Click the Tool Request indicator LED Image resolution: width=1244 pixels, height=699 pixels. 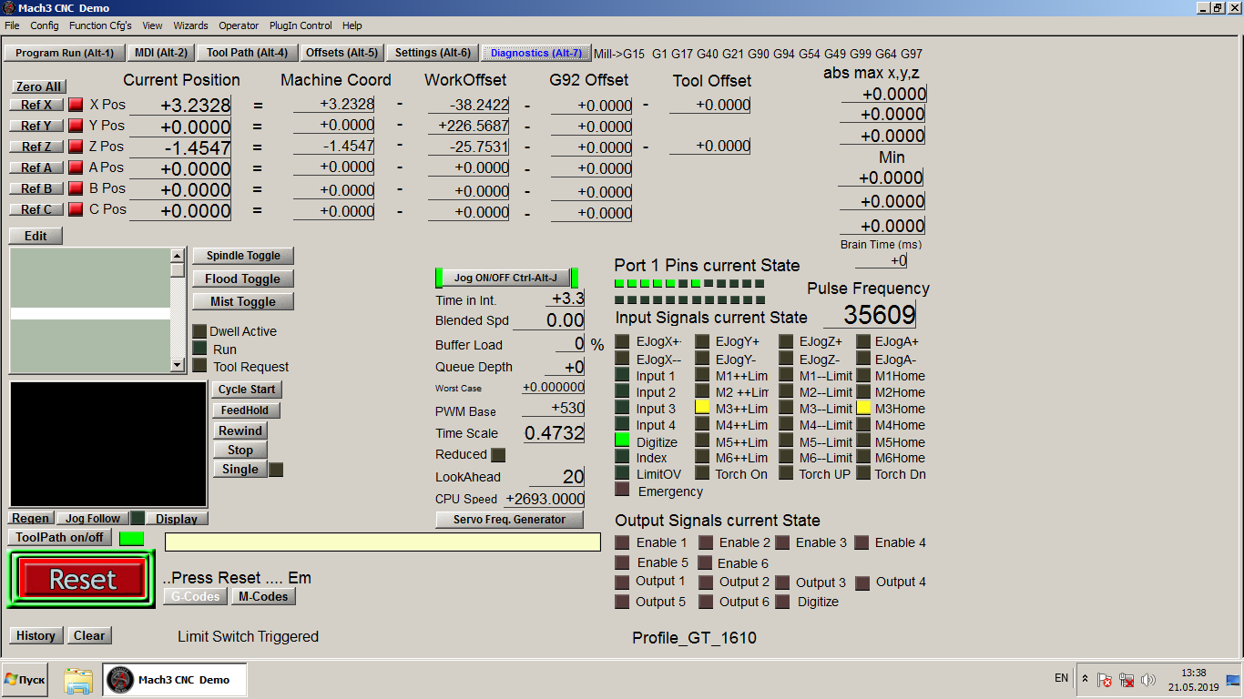pyautogui.click(x=199, y=366)
